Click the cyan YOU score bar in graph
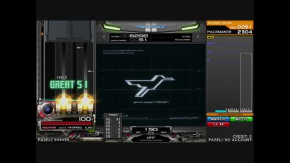Screen dimensions: 290x163 pyautogui.click(x=221, y=111)
